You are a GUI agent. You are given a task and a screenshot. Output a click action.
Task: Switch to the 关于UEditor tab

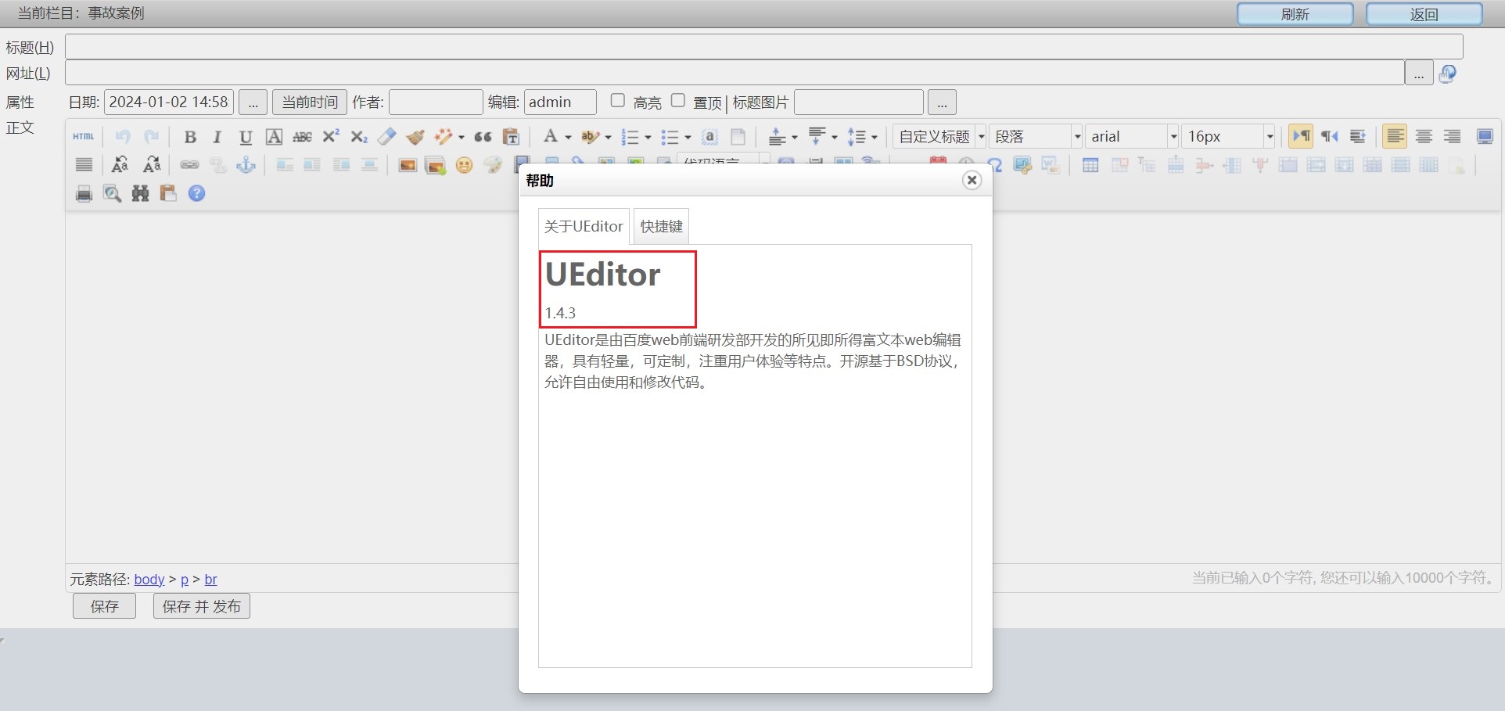(x=584, y=227)
